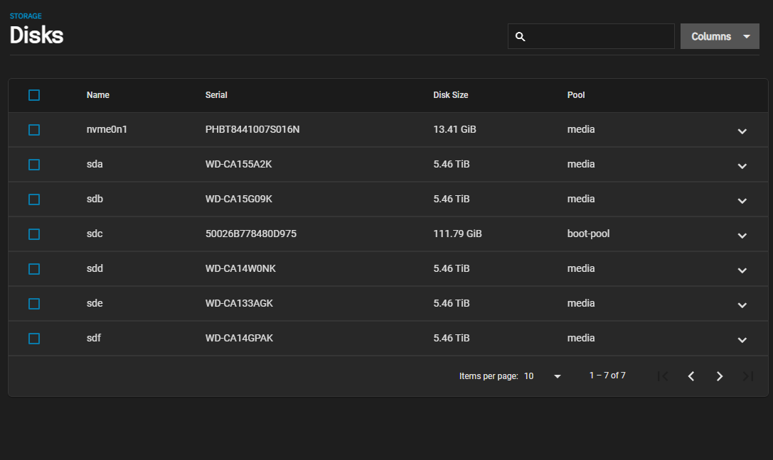773x460 pixels.
Task: Expand the sdc boot-pool row
Action: 742,235
